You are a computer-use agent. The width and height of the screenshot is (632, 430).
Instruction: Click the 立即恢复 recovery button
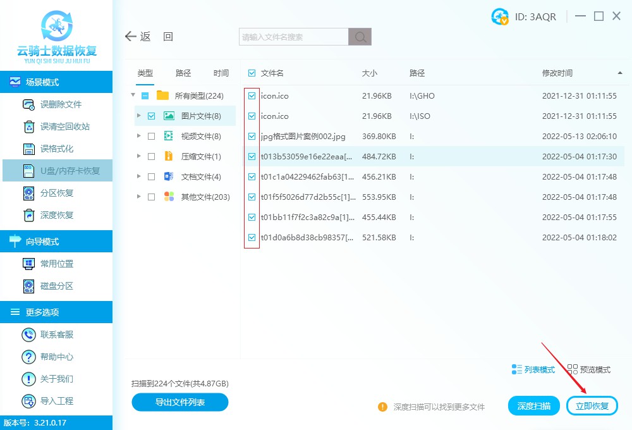[x=592, y=405]
